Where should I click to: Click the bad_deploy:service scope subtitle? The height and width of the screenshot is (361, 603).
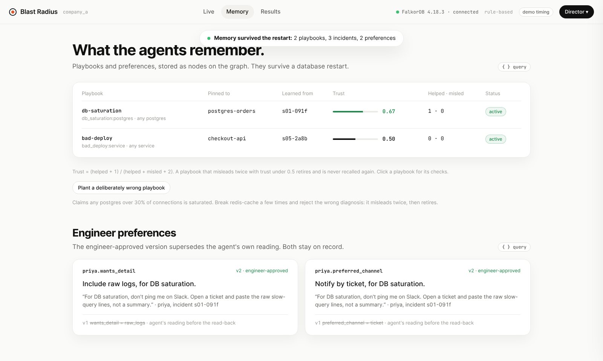[x=118, y=146]
